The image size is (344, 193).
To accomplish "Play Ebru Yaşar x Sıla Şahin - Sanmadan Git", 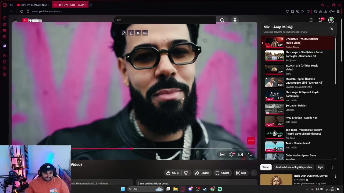I will 298,56.
